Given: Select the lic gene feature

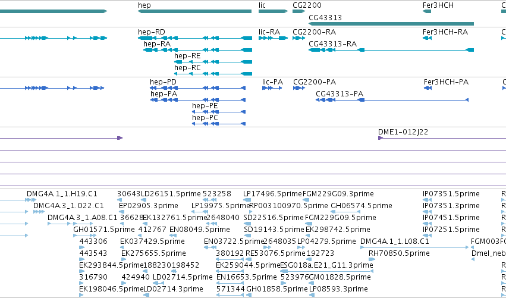Looking at the screenshot, I should click(x=273, y=11).
